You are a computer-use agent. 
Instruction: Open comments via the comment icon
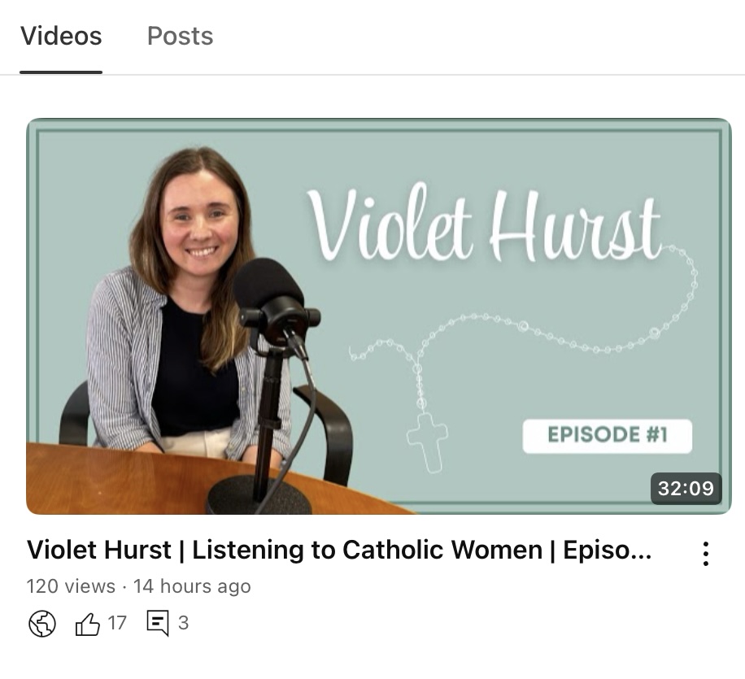158,623
